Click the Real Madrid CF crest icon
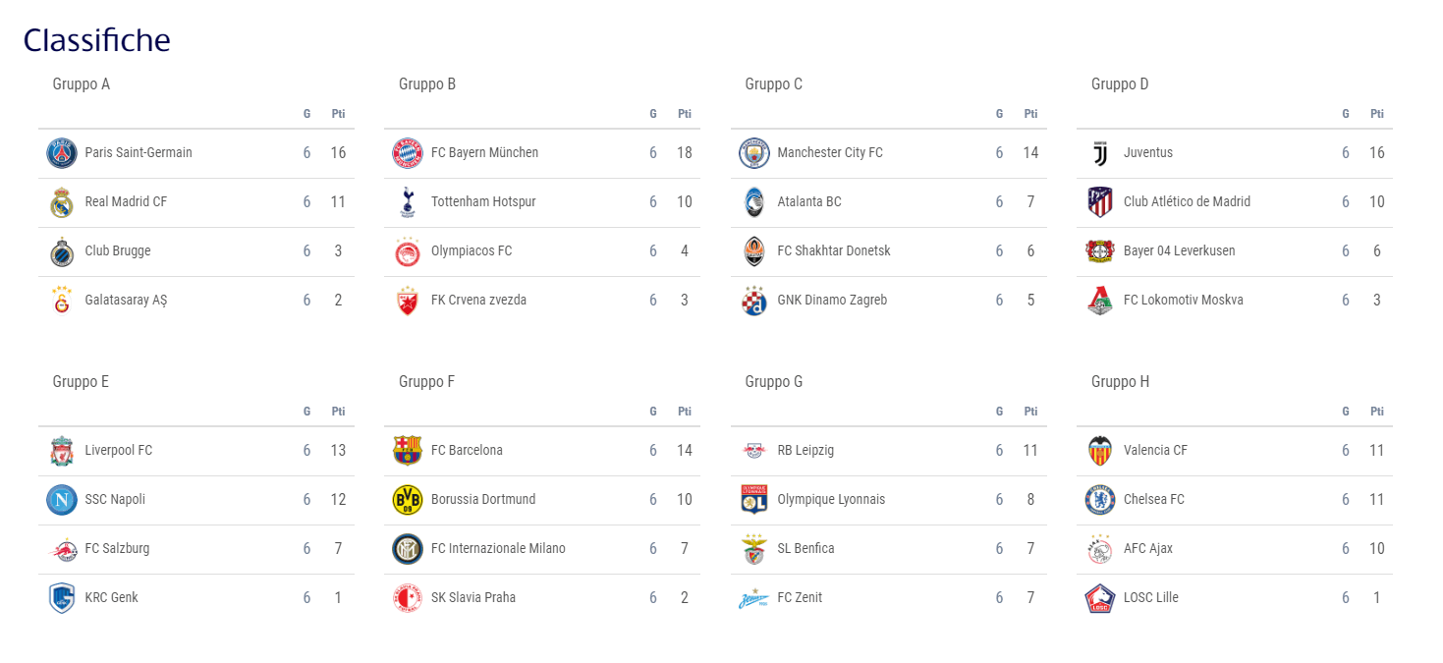1443x663 pixels. [62, 202]
